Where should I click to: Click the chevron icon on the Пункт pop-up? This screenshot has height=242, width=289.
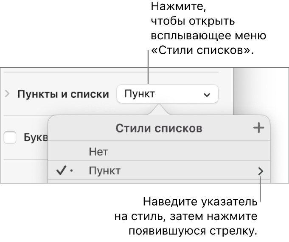tap(207, 95)
